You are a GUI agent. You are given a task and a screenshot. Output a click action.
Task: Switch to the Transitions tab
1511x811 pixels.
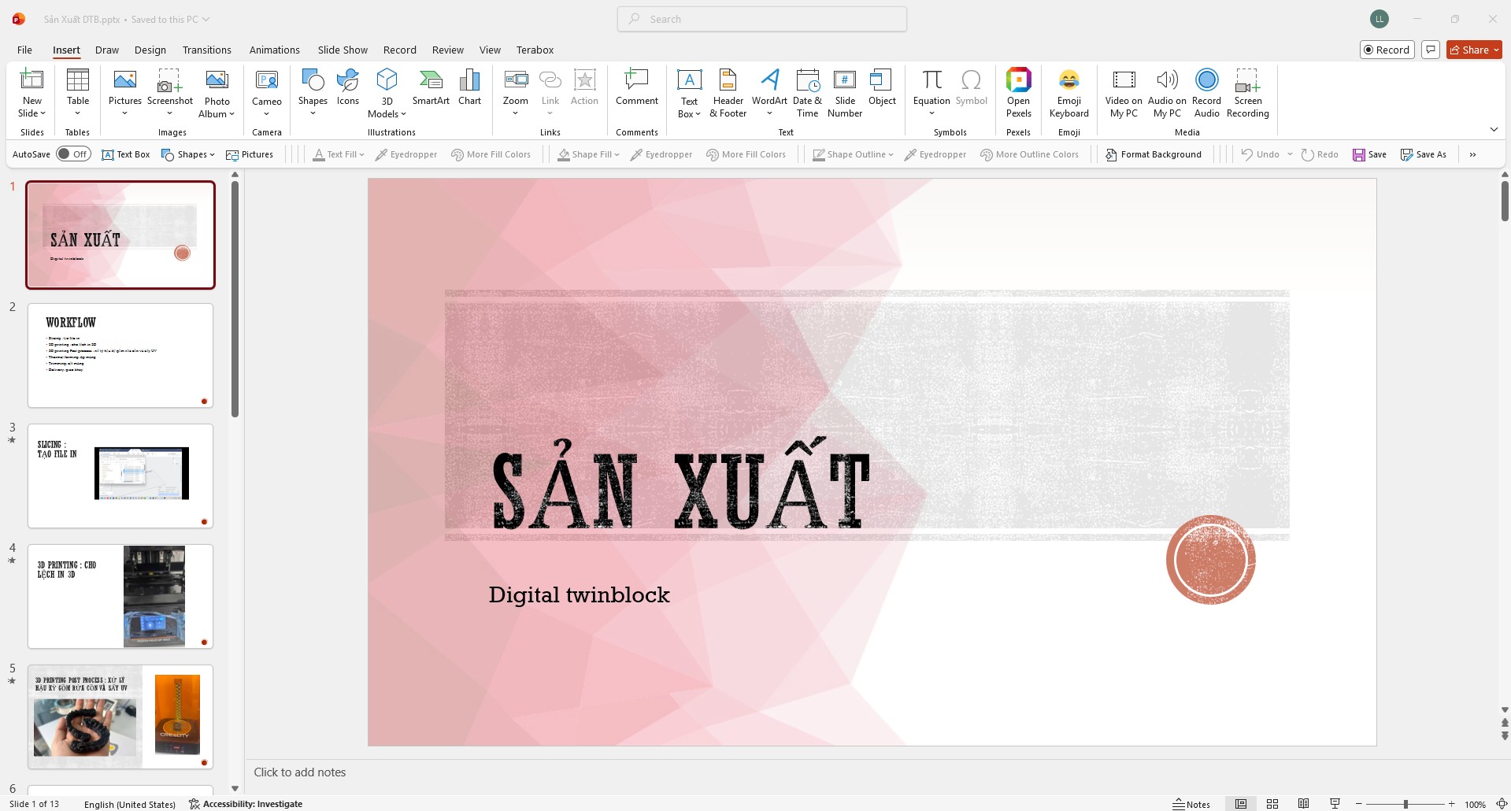coord(206,50)
